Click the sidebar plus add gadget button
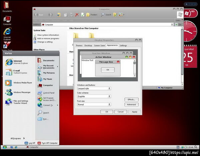 coord(186,4)
